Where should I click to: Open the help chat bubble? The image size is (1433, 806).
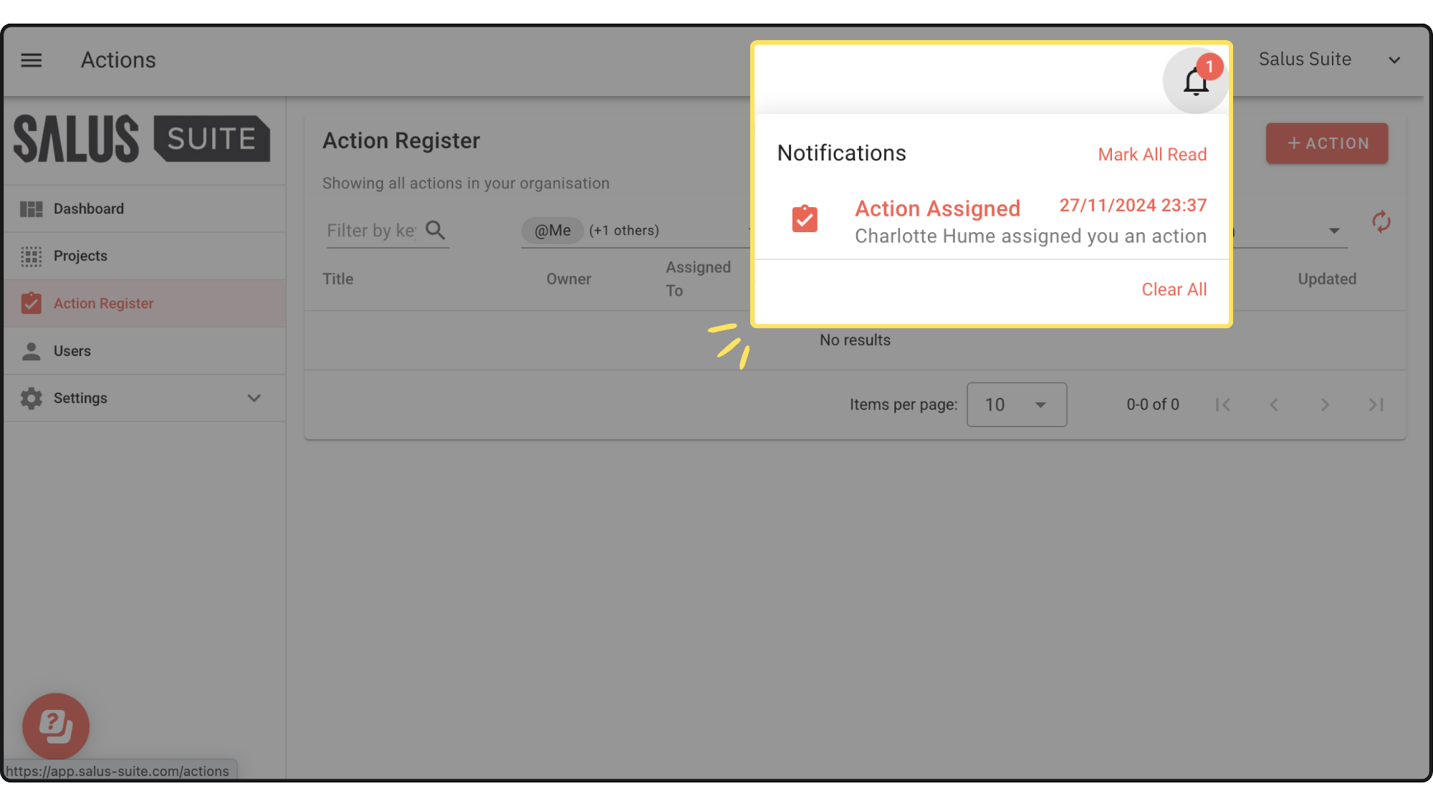[56, 726]
